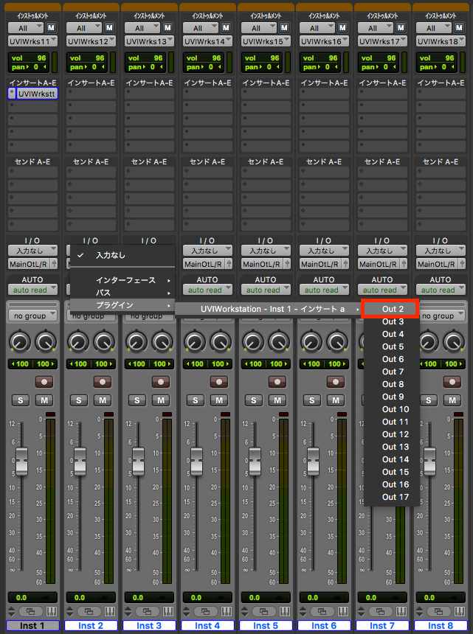Viewport: 473px width, 634px height.
Task: Click second insert slot on Inst 3
Action: pos(149,107)
